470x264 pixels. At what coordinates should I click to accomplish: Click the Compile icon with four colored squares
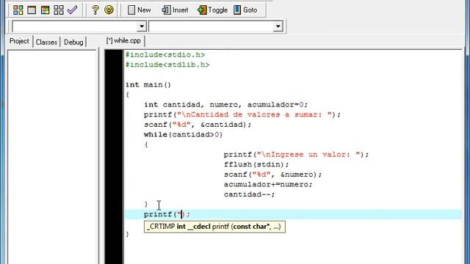point(18,10)
